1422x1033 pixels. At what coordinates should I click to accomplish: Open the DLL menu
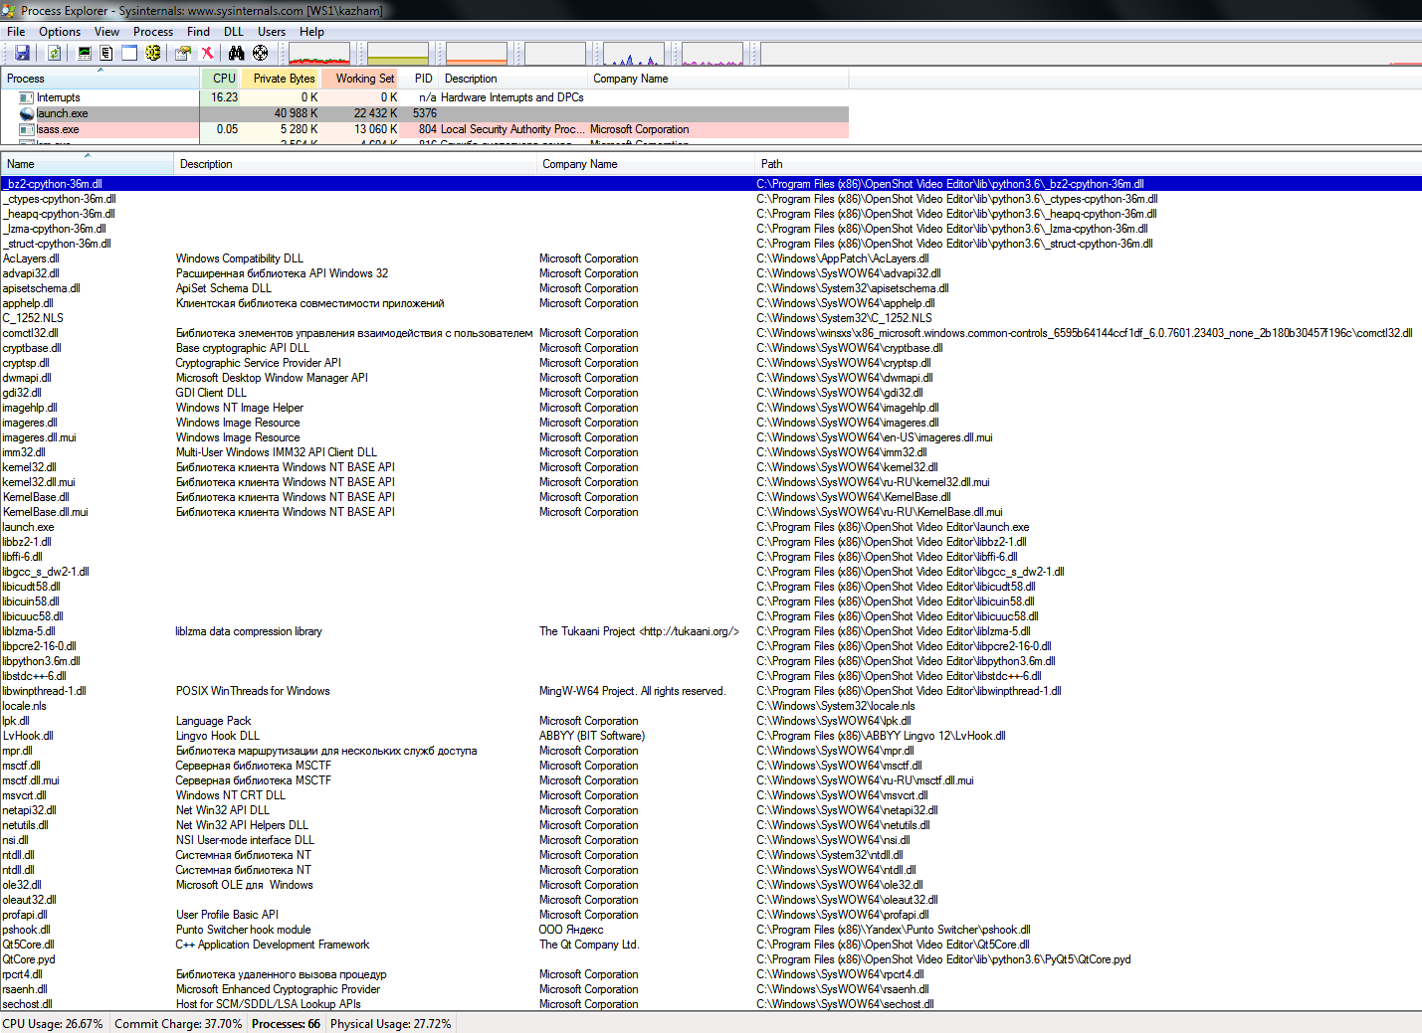click(233, 31)
